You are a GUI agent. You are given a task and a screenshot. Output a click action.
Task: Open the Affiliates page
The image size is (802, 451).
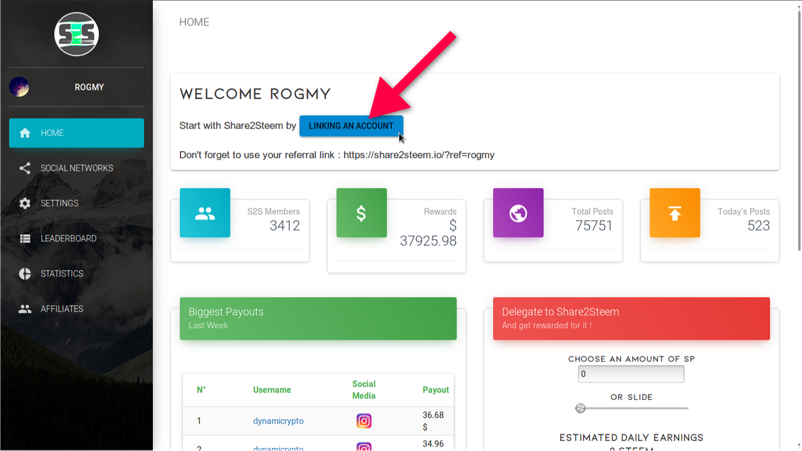click(x=76, y=308)
